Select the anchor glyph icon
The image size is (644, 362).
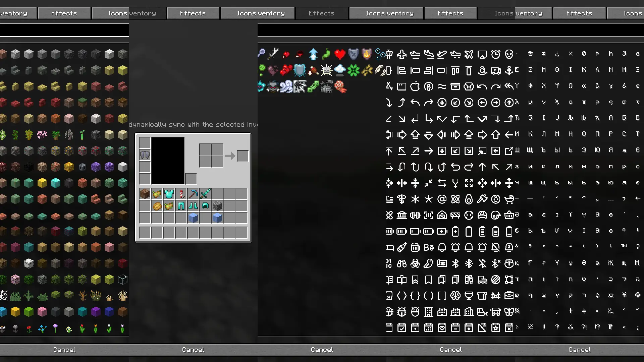pyautogui.click(x=509, y=70)
